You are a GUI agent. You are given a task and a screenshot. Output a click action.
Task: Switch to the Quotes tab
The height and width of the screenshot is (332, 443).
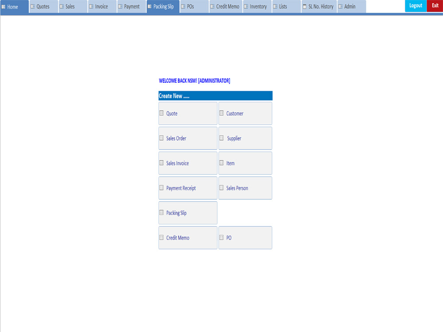[x=43, y=7]
